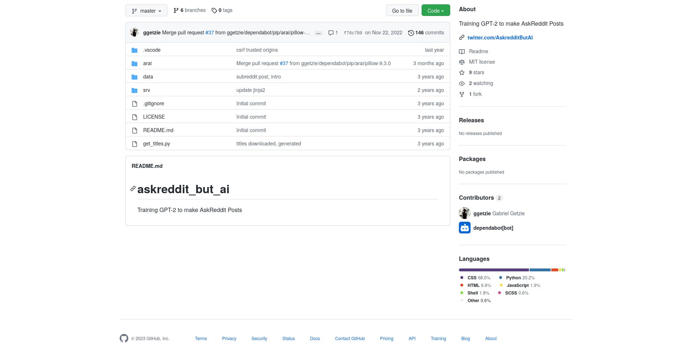This screenshot has height=360, width=696.
Task: Open ggetzie author link in commit bar
Action: 152,33
